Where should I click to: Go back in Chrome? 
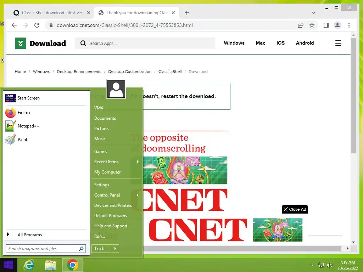pyautogui.click(x=14, y=25)
